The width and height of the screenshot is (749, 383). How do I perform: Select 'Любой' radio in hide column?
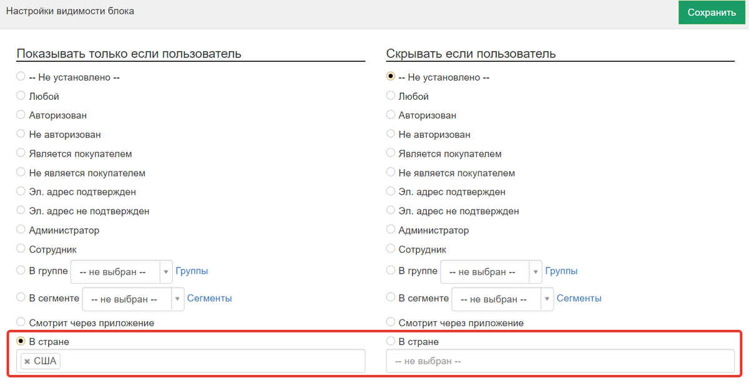(x=391, y=96)
